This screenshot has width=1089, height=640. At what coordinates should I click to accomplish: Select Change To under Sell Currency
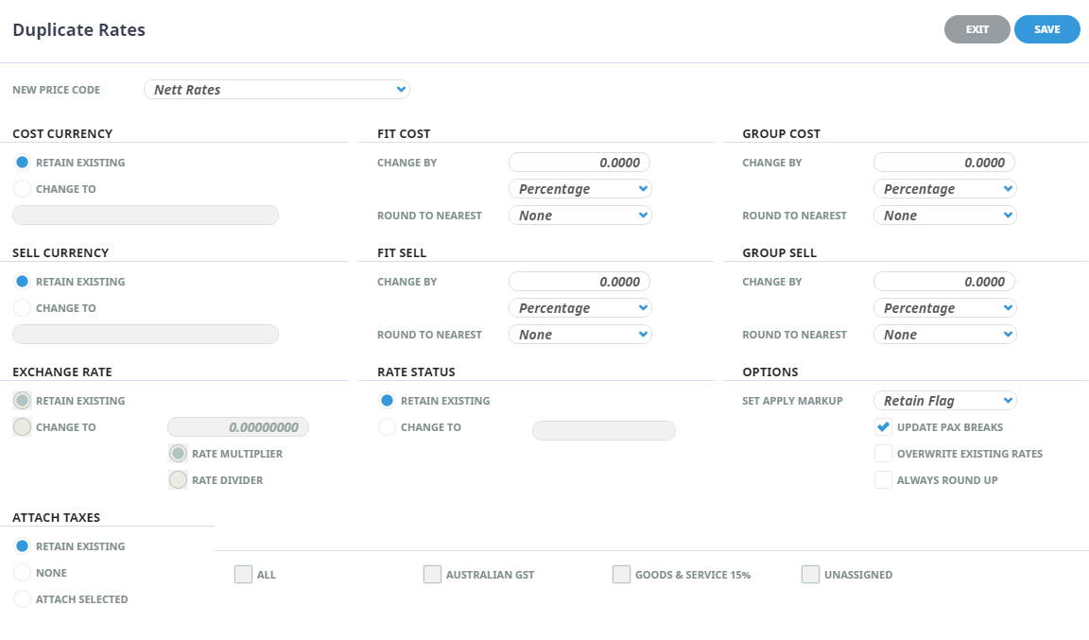[x=23, y=308]
